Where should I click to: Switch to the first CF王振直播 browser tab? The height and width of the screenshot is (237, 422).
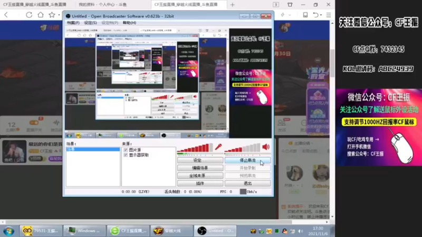(x=35, y=5)
